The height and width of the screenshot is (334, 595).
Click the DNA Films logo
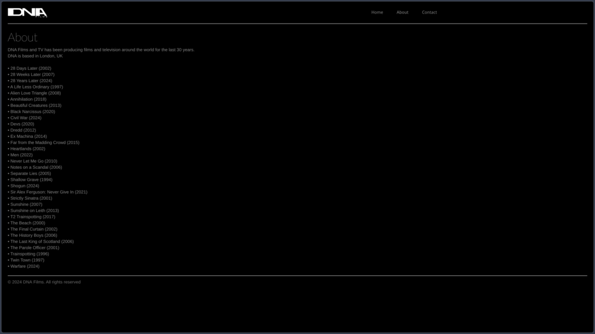tap(27, 12)
